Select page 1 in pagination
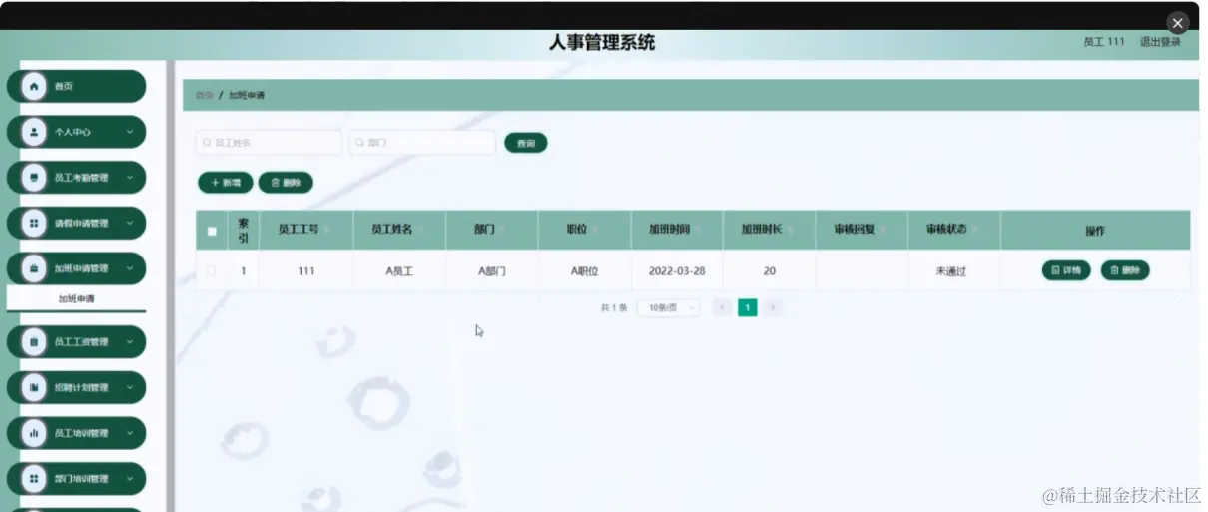Image resolution: width=1208 pixels, height=512 pixels. (748, 308)
